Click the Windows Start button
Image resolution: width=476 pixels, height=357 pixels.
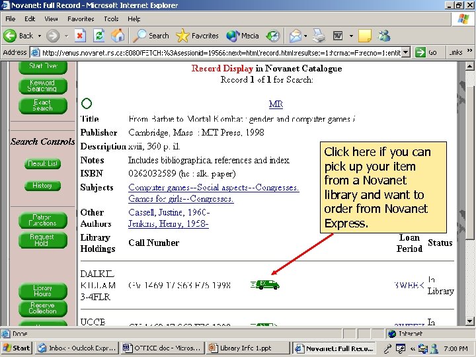tap(17, 348)
